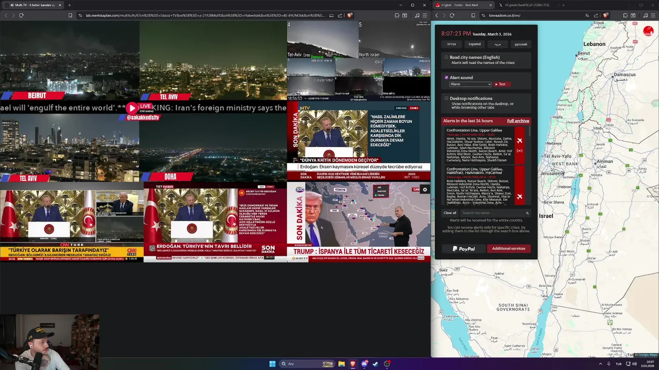The width and height of the screenshot is (659, 370).
Task: Click the Test alert sound button
Action: [502, 84]
